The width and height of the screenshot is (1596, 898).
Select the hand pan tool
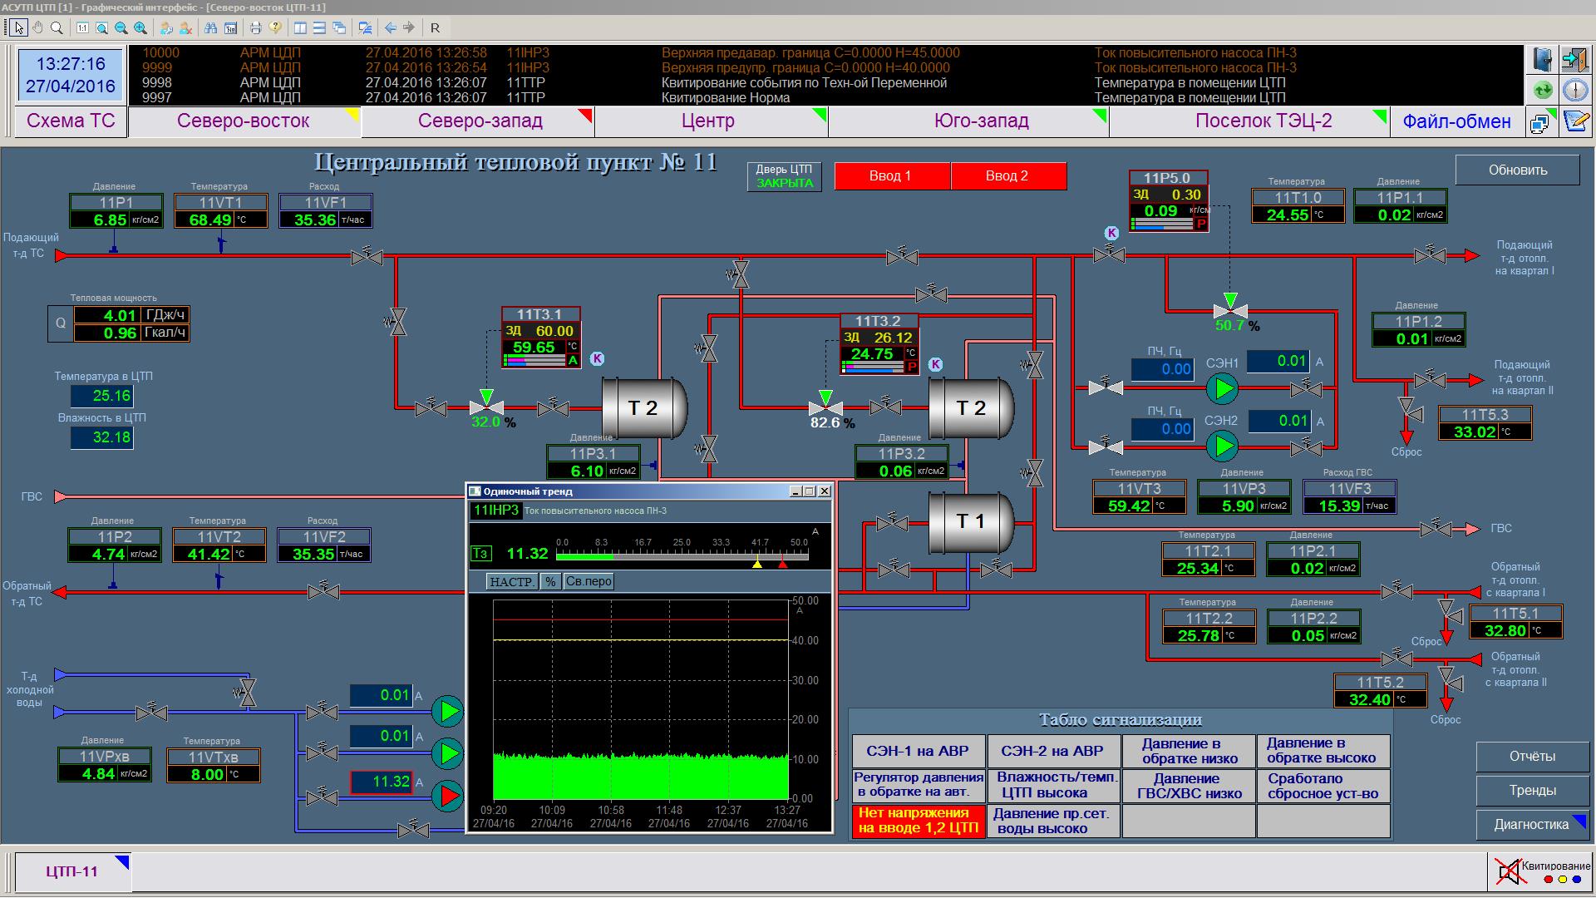tap(37, 27)
